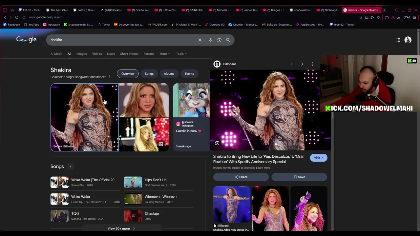This screenshot has width=420, height=236.
Task: Open the browser downloads icon
Action: 399,17
